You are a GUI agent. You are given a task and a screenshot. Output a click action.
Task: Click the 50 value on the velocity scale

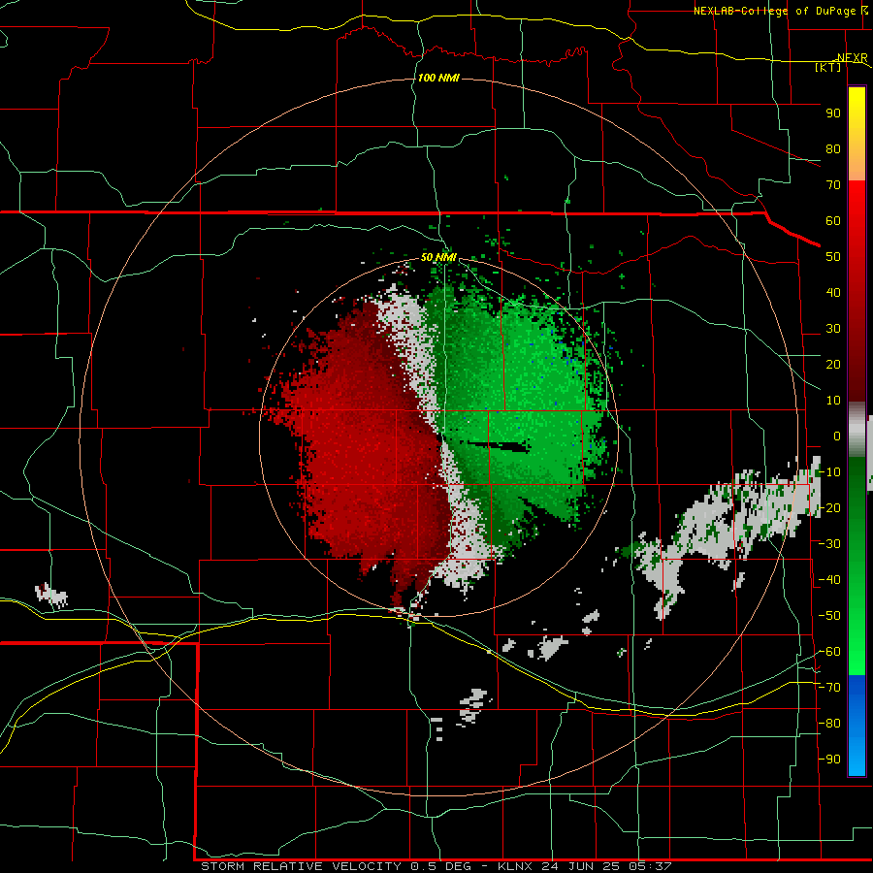[833, 257]
